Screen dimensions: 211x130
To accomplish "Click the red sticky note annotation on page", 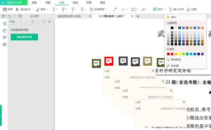I will (109, 61).
